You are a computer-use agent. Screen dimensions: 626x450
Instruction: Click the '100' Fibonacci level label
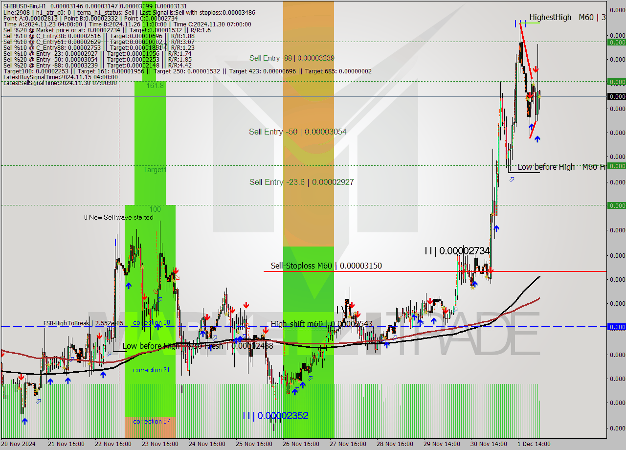[155, 209]
